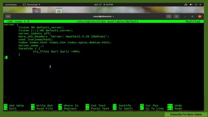
Task: Click the text cursor block after last brace
Action: (x=6, y=58)
